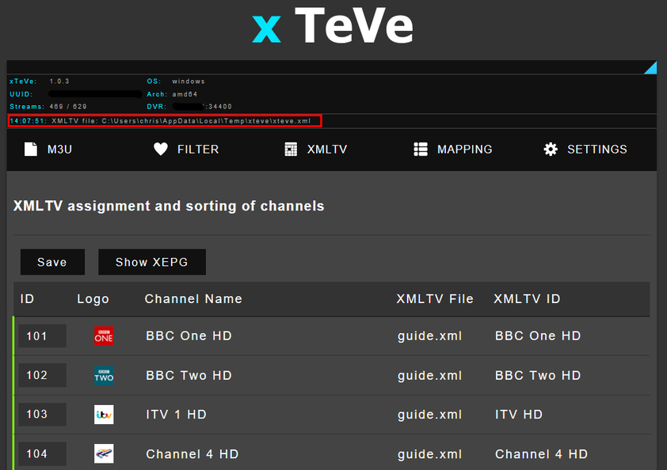Click the XMLTV grid icon

pyautogui.click(x=291, y=150)
